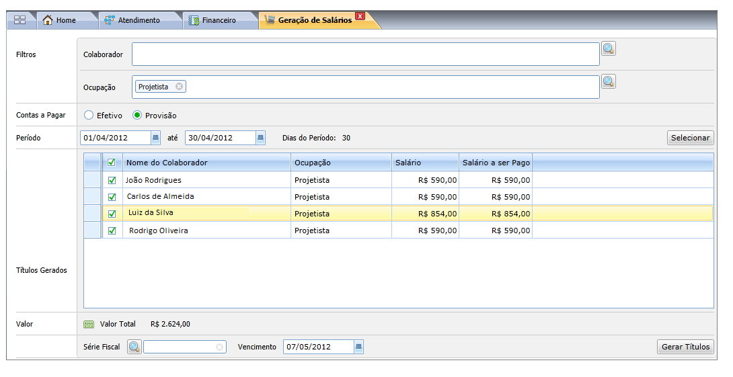Image resolution: width=733 pixels, height=377 pixels.
Task: Open the Vencimento calendar picker
Action: 358,347
